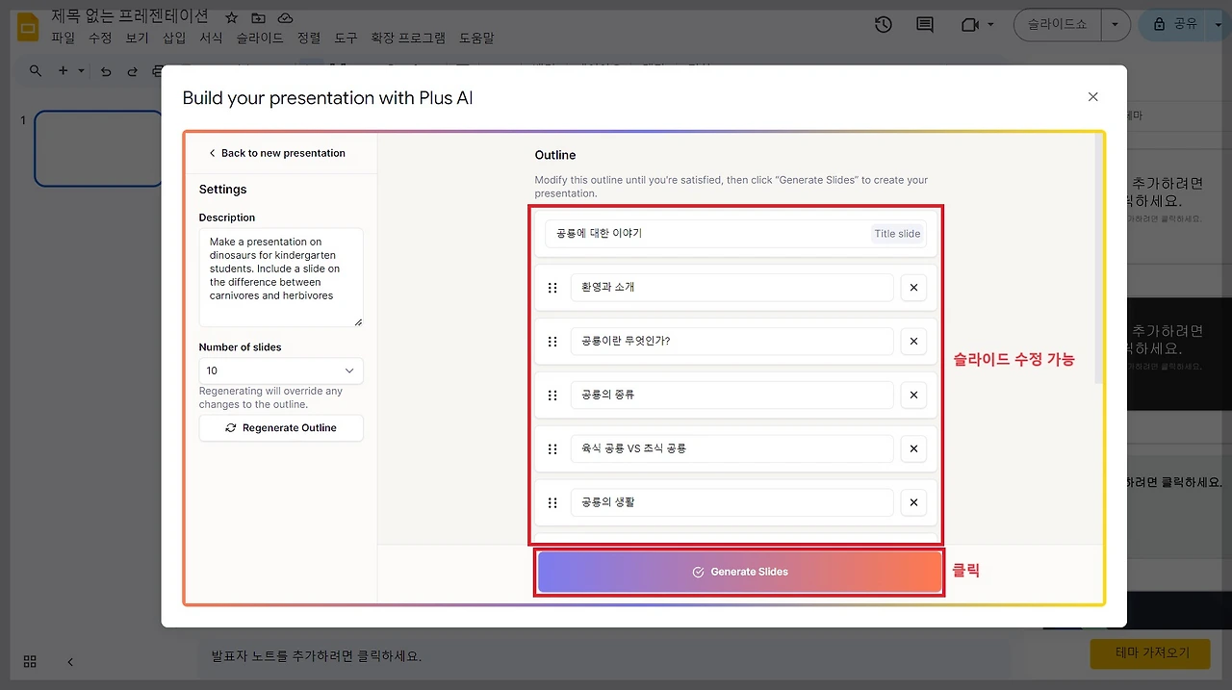The height and width of the screenshot is (690, 1232).
Task: Click the Generate Slides button
Action: click(x=739, y=572)
